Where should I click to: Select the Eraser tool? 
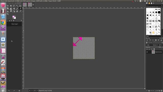pos(20,9)
